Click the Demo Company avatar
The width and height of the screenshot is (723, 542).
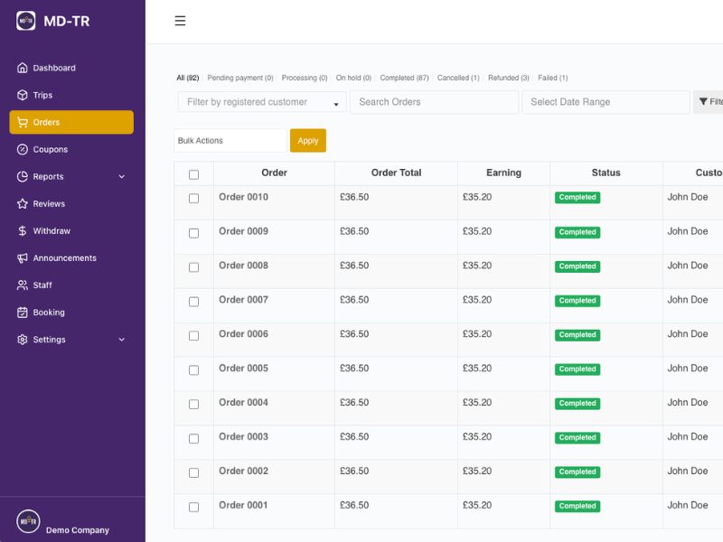pos(28,521)
